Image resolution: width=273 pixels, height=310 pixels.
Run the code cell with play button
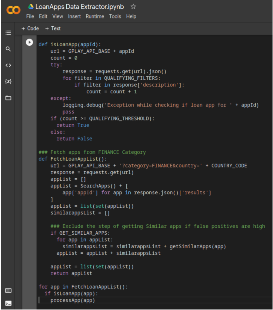coord(29,42)
